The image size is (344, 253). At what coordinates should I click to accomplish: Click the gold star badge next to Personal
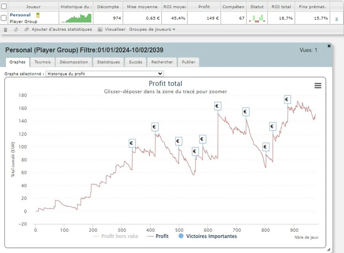pyautogui.click(x=38, y=15)
